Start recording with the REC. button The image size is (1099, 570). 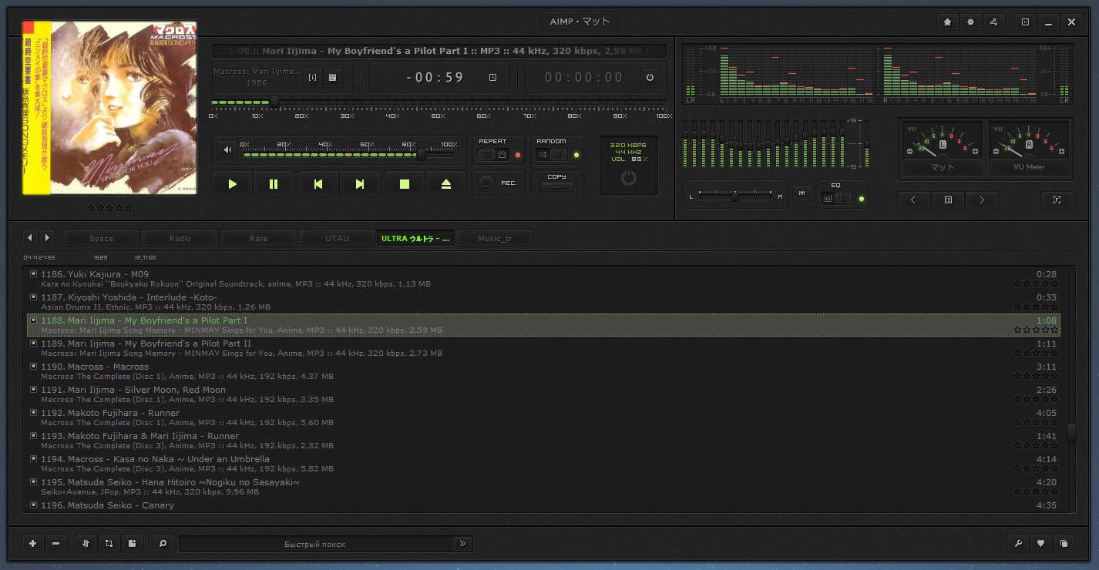point(486,183)
